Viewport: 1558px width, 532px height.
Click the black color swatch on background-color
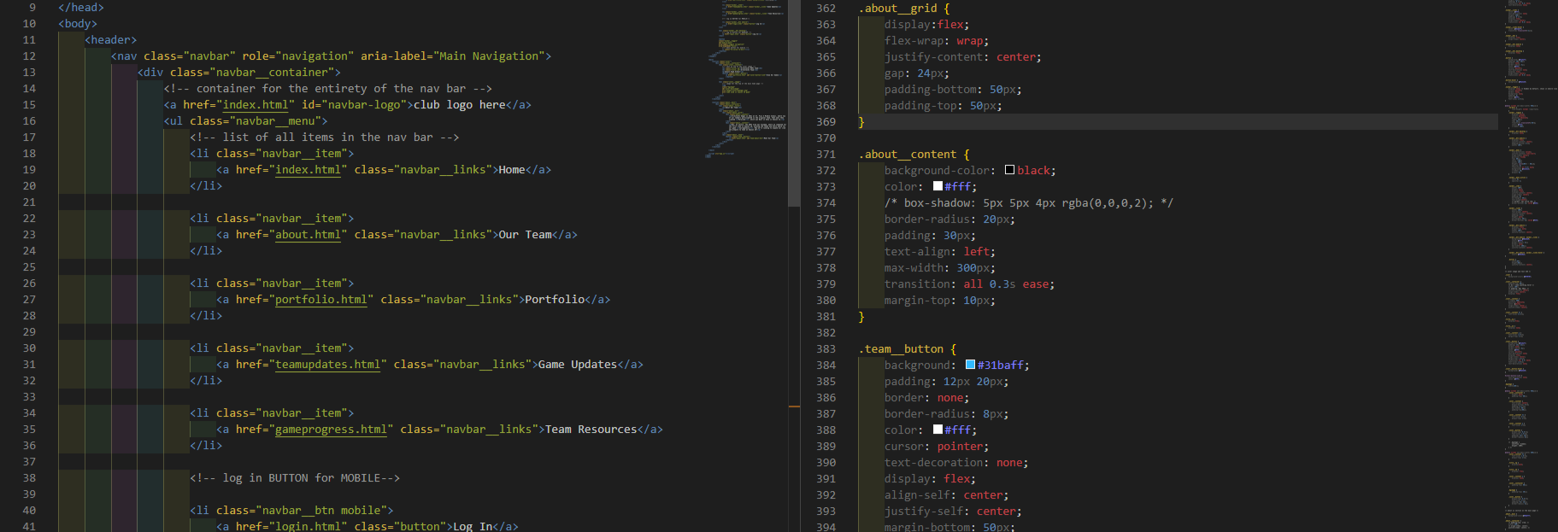(x=1009, y=170)
